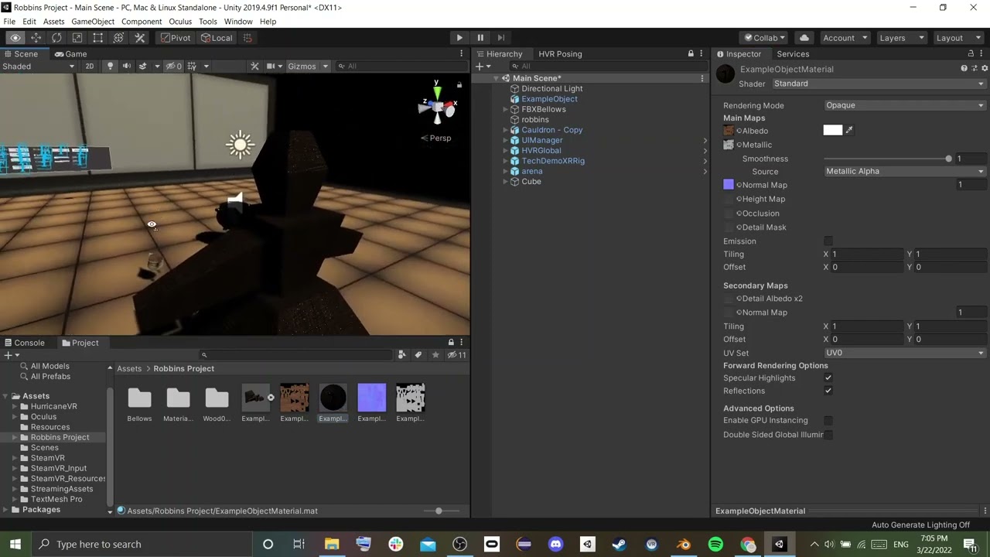Click the Pause button

[480, 38]
